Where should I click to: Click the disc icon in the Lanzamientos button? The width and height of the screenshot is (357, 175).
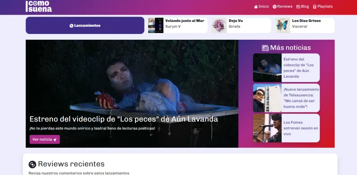coord(71,26)
